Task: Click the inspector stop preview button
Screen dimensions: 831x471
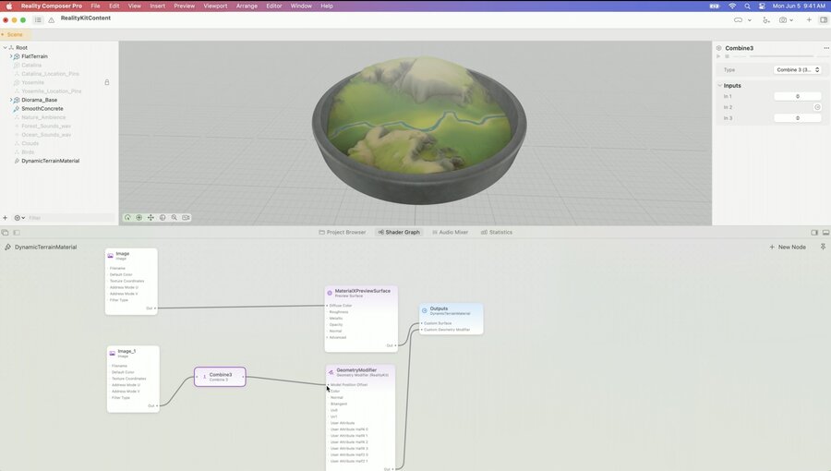Action: [x=728, y=56]
